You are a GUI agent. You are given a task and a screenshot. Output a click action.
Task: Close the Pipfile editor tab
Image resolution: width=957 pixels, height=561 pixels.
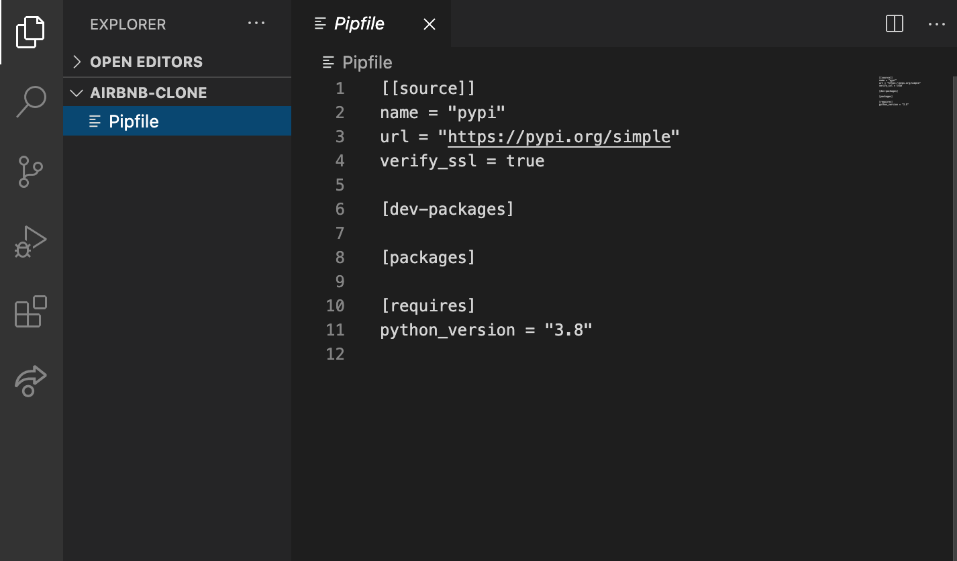click(430, 24)
